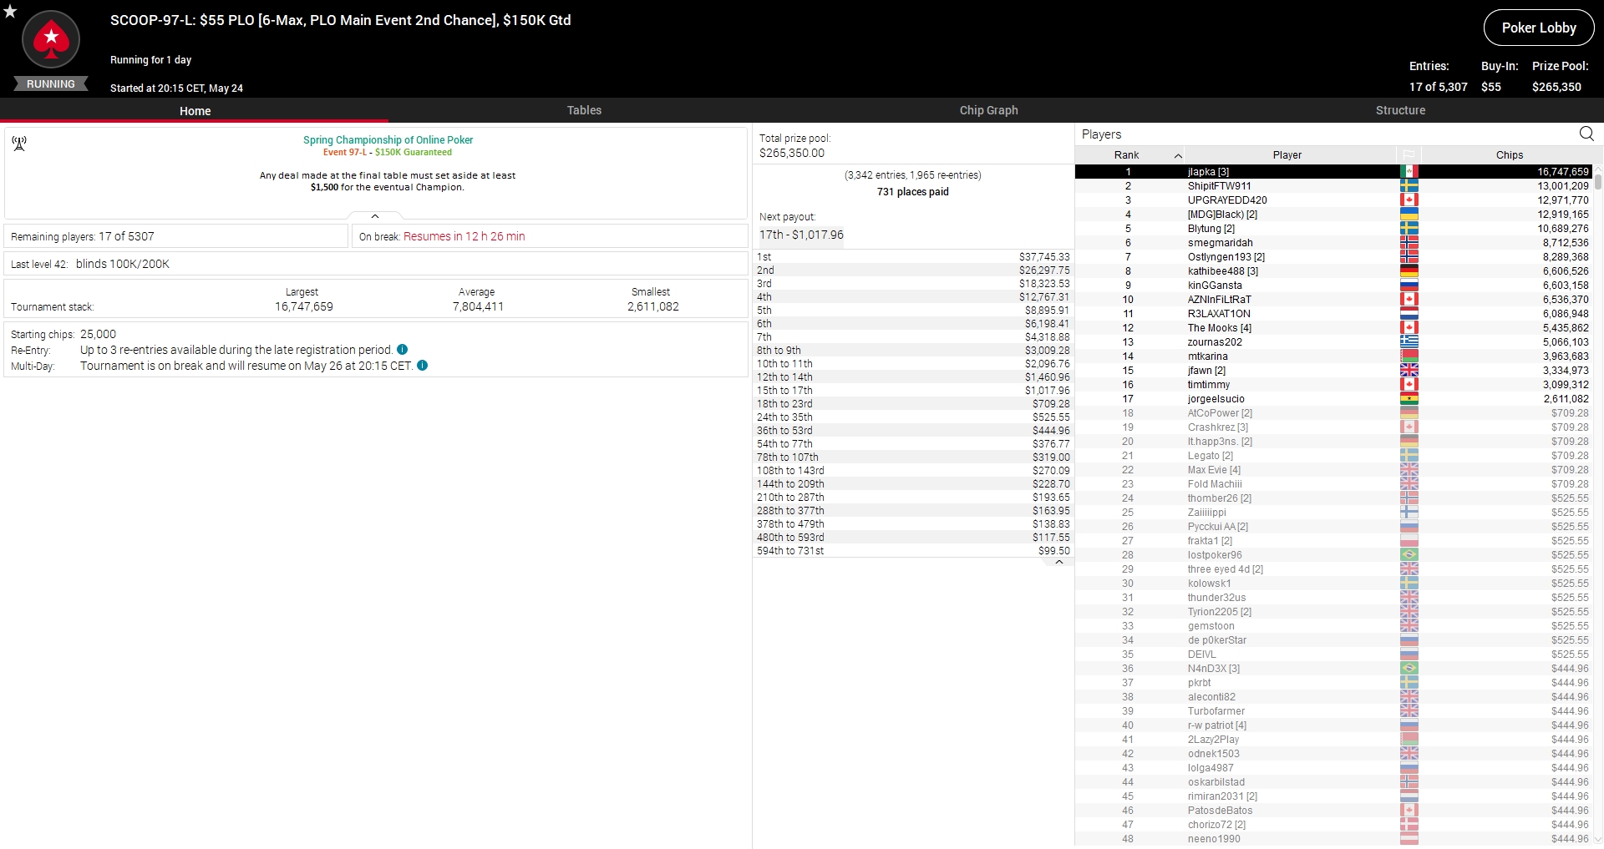Screen dimensions: 1604x849
Task: Click 1st place payout row
Action: (913, 257)
